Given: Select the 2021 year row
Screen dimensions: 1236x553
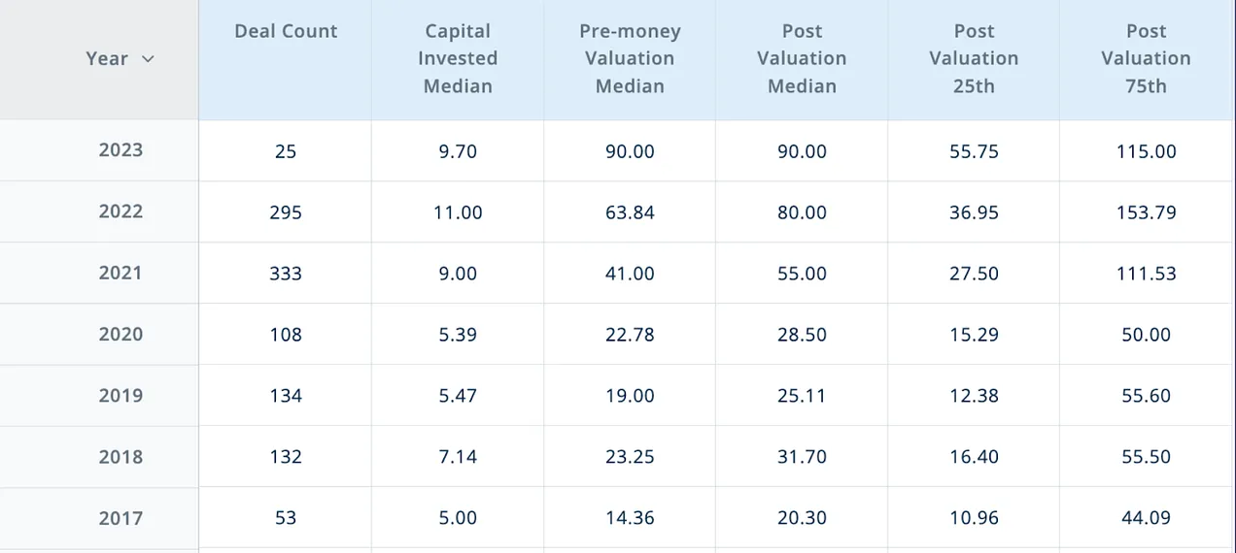Looking at the screenshot, I should pos(120,273).
